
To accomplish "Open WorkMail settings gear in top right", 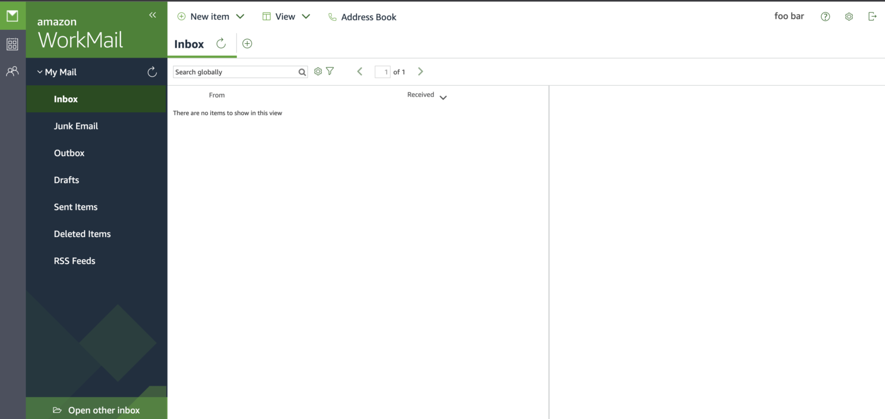I will [x=849, y=16].
